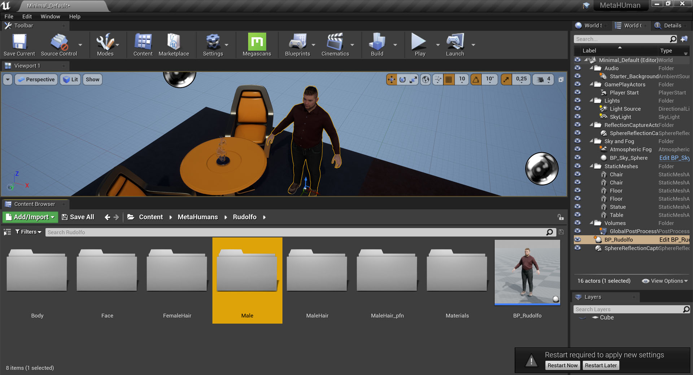Click the surface snapping icon in viewport
The image size is (693, 375).
[x=437, y=79]
